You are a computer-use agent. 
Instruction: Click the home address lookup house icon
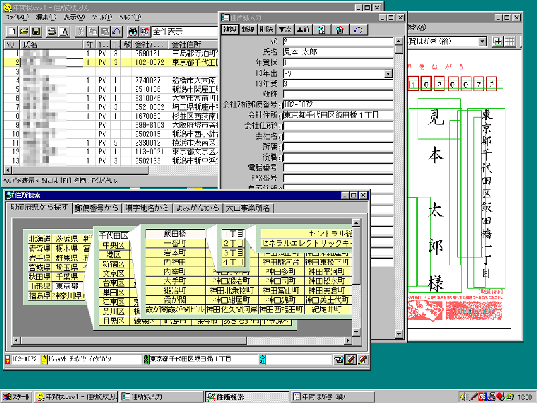340,30
